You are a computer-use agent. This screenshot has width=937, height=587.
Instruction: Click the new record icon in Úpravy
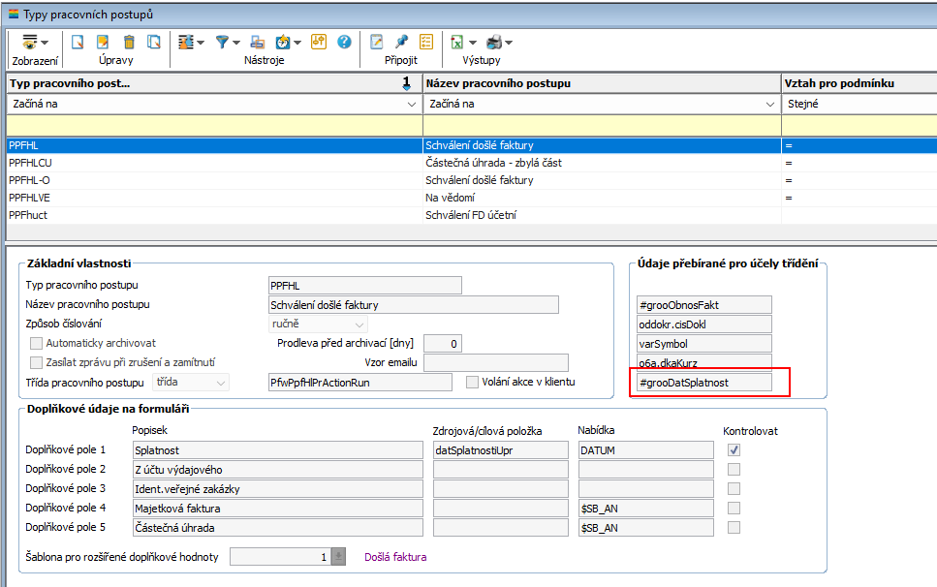coord(78,42)
